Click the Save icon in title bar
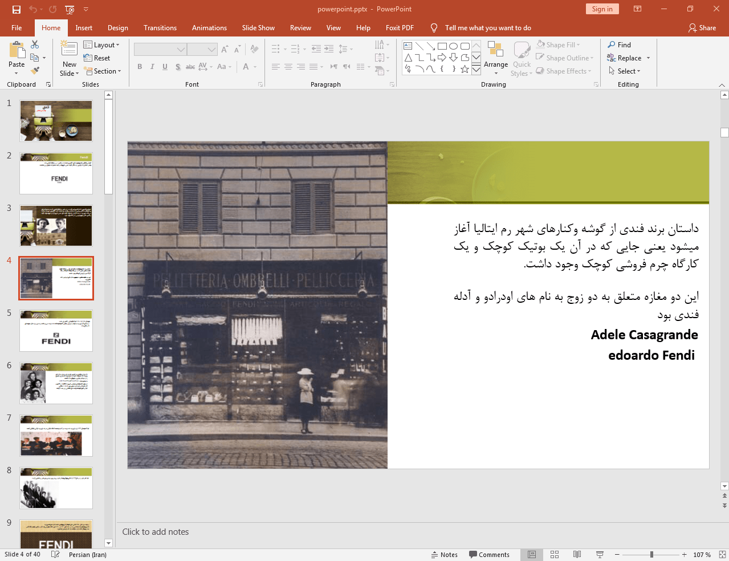The image size is (729, 561). point(17,9)
